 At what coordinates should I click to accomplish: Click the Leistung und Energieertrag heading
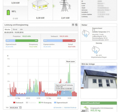(16, 25)
